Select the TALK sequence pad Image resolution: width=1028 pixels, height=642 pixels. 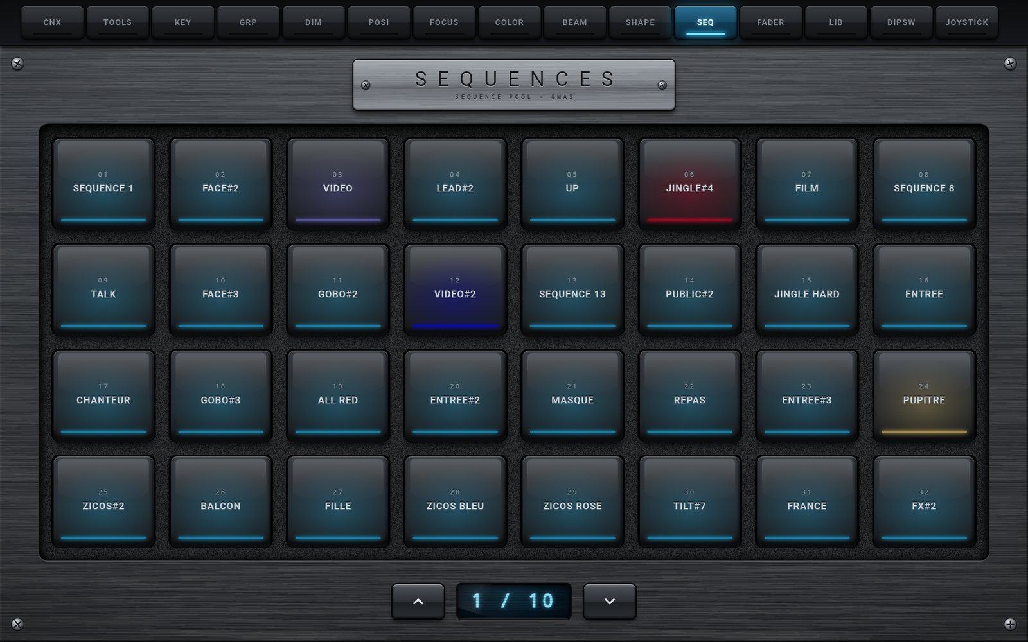pyautogui.click(x=103, y=289)
